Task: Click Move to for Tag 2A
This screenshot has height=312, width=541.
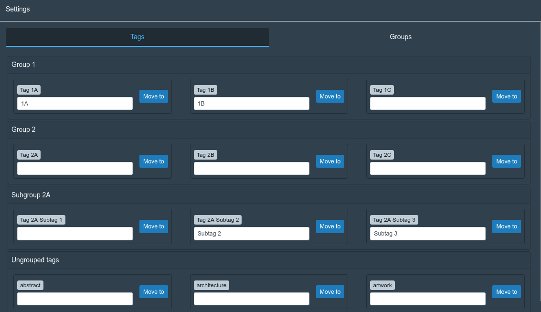Action: click(153, 161)
